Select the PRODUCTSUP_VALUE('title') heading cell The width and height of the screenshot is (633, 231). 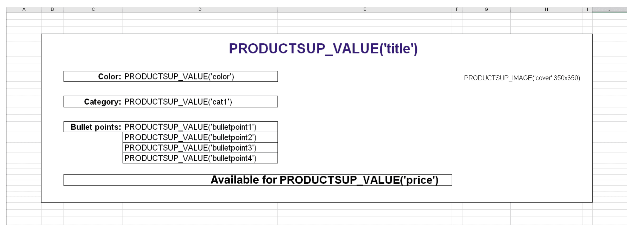(323, 49)
